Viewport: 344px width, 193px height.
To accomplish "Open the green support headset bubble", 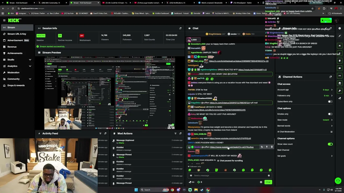I will (338, 181).
